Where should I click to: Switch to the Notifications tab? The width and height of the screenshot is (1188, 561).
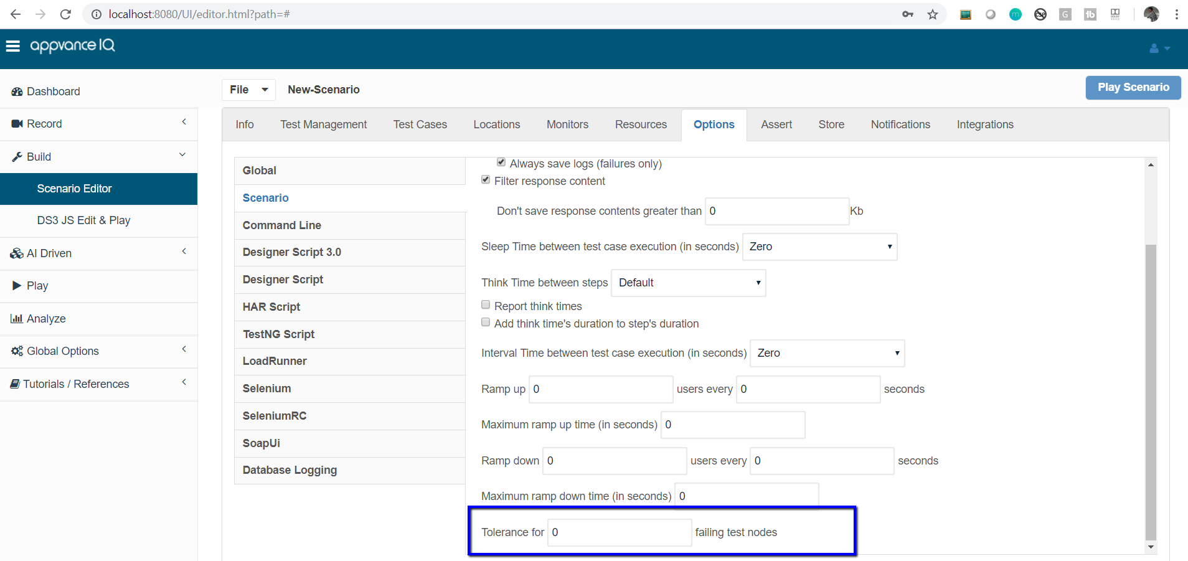click(x=900, y=125)
